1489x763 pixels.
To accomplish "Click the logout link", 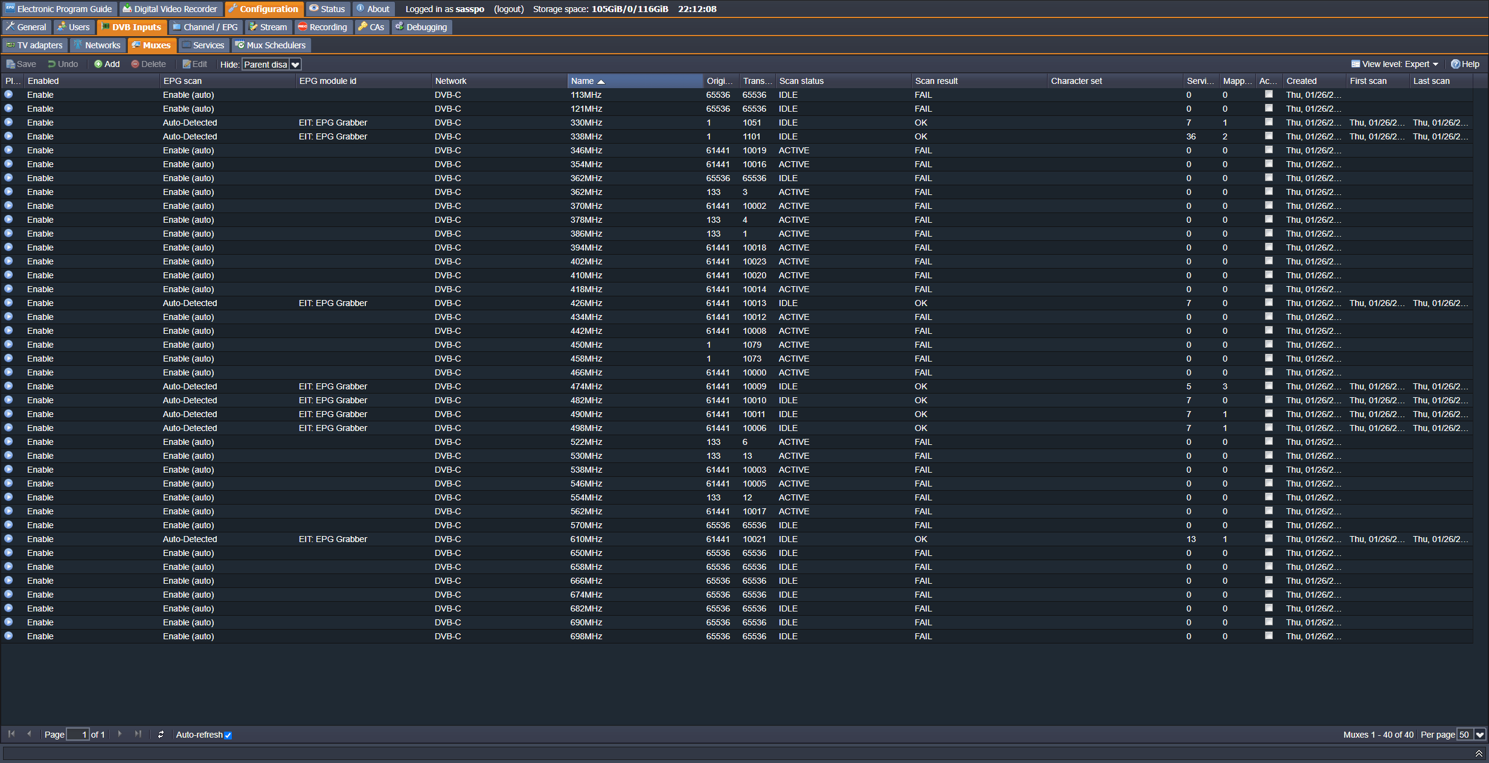I will [508, 9].
